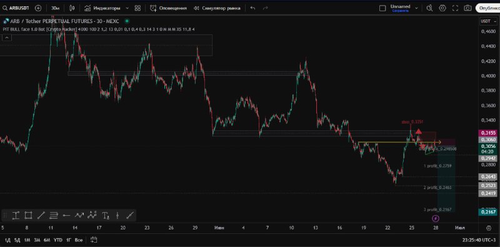The image size is (500, 247).
Task: Open PIT BULL face 1.0 Bot indicator legend
Action: click(x=99, y=29)
